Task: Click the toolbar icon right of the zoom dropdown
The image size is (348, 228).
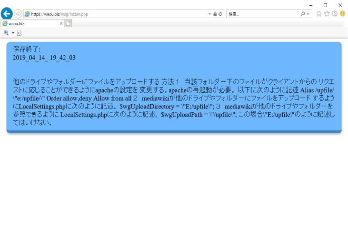Action: 19,33
